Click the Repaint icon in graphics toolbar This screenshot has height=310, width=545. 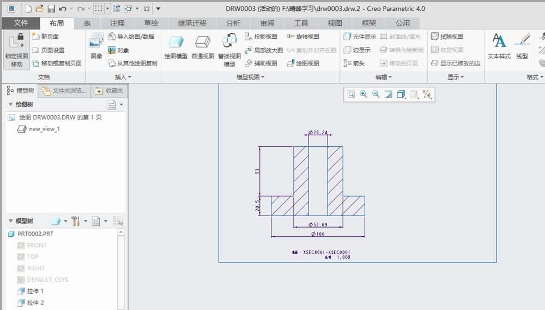pyautogui.click(x=388, y=94)
